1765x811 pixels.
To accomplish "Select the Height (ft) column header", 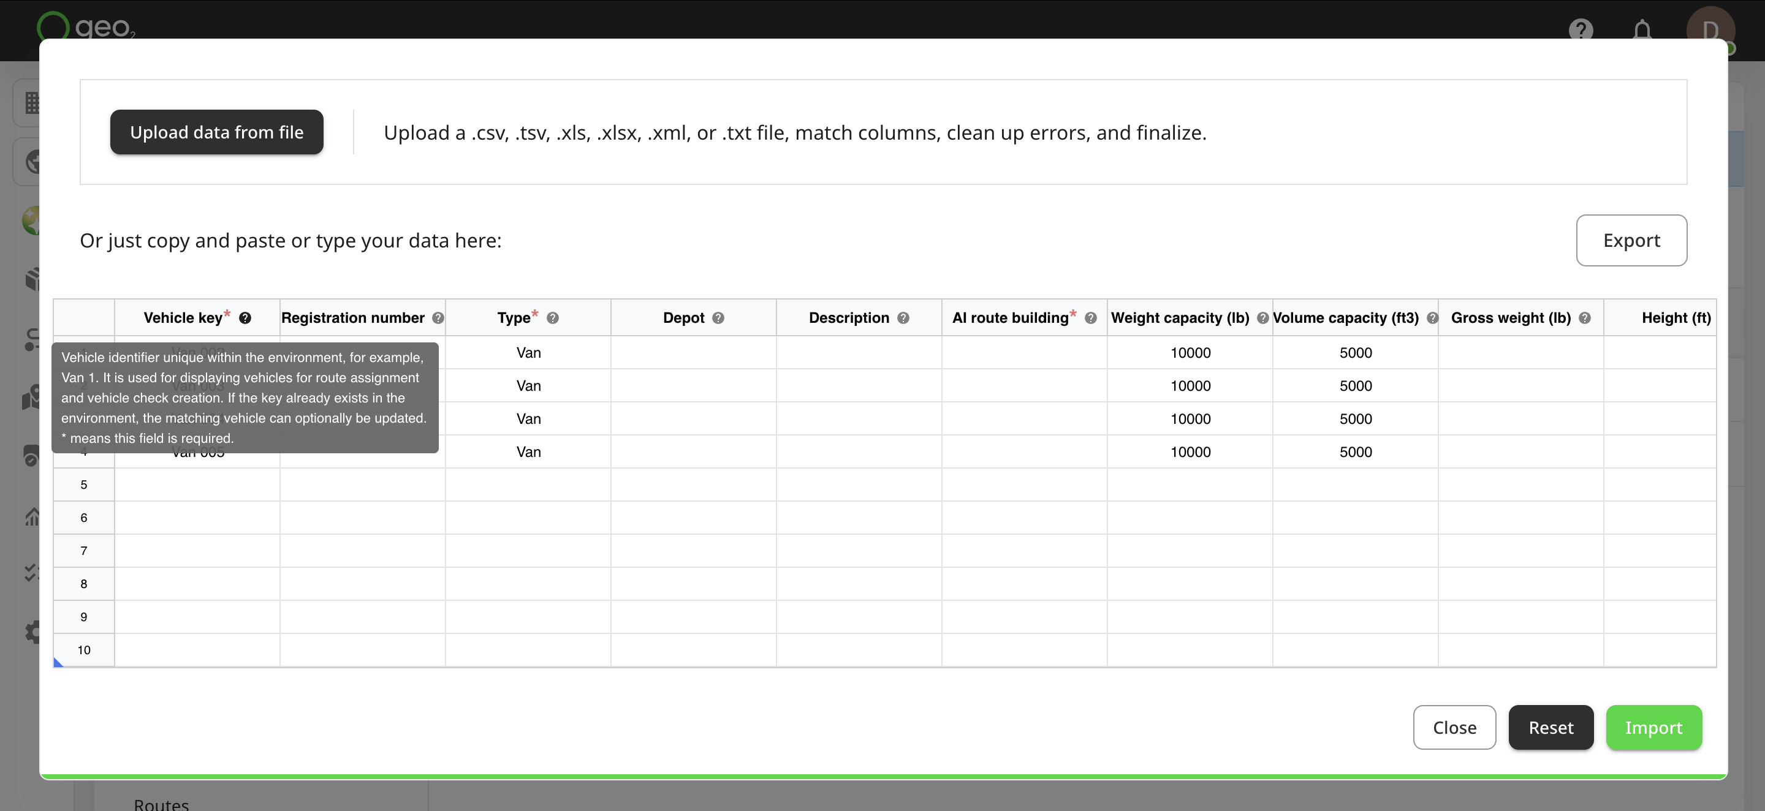I will tap(1660, 318).
